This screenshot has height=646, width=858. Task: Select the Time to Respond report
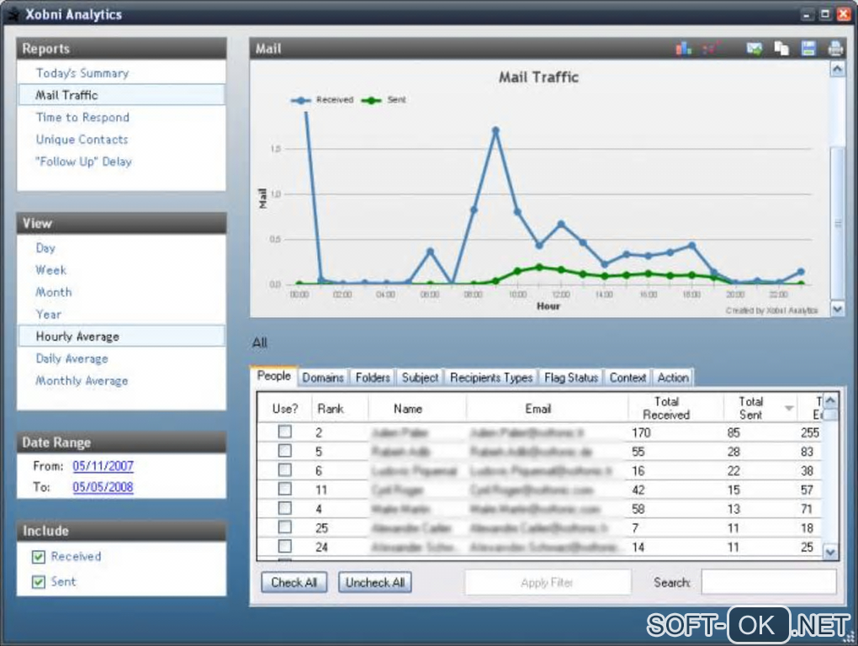[x=82, y=117]
